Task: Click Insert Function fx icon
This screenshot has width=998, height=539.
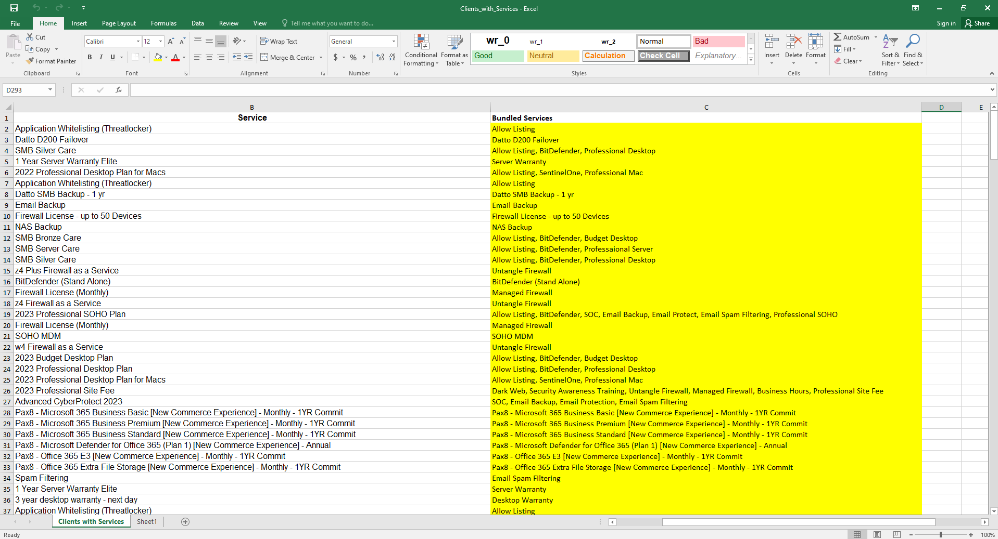Action: 119,90
